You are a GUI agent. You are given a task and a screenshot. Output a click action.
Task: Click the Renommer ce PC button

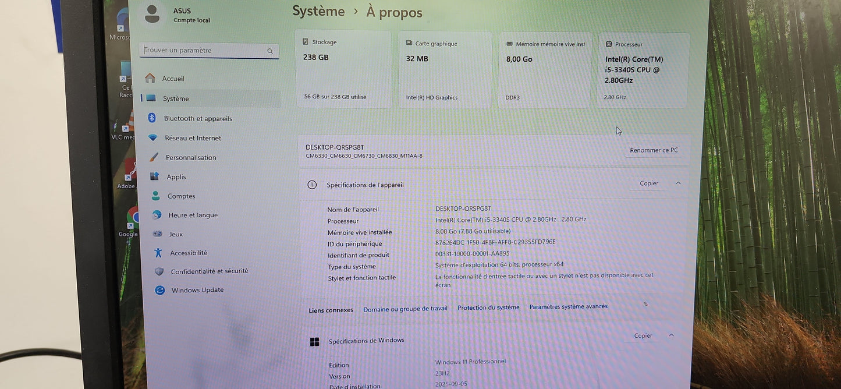click(x=653, y=150)
